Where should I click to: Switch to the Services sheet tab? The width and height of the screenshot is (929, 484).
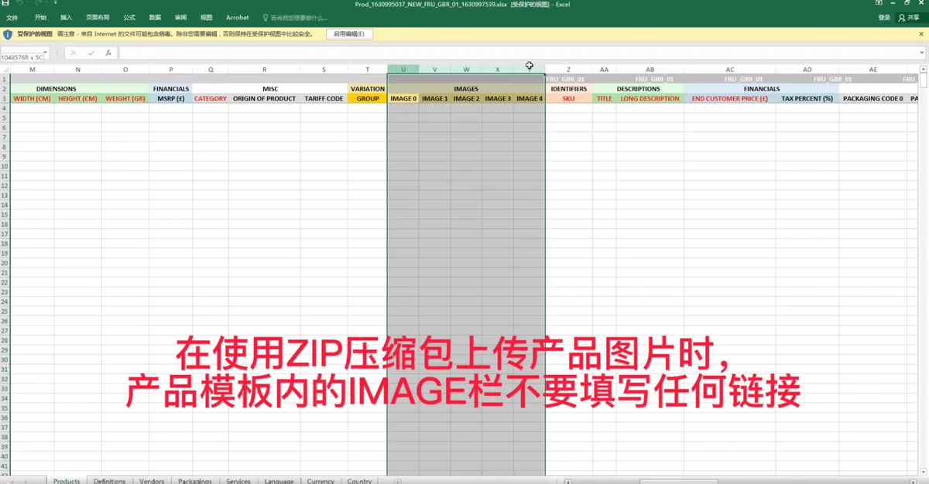[238, 480]
